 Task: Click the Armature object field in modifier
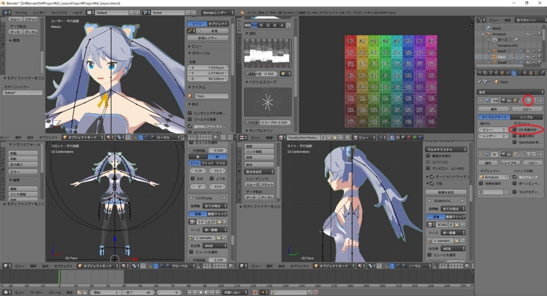pos(494,177)
